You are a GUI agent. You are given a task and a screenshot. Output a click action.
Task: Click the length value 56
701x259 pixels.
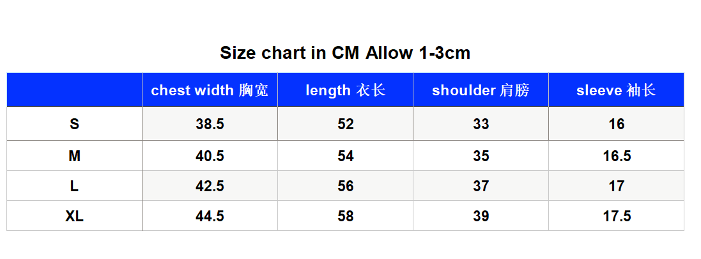345,185
